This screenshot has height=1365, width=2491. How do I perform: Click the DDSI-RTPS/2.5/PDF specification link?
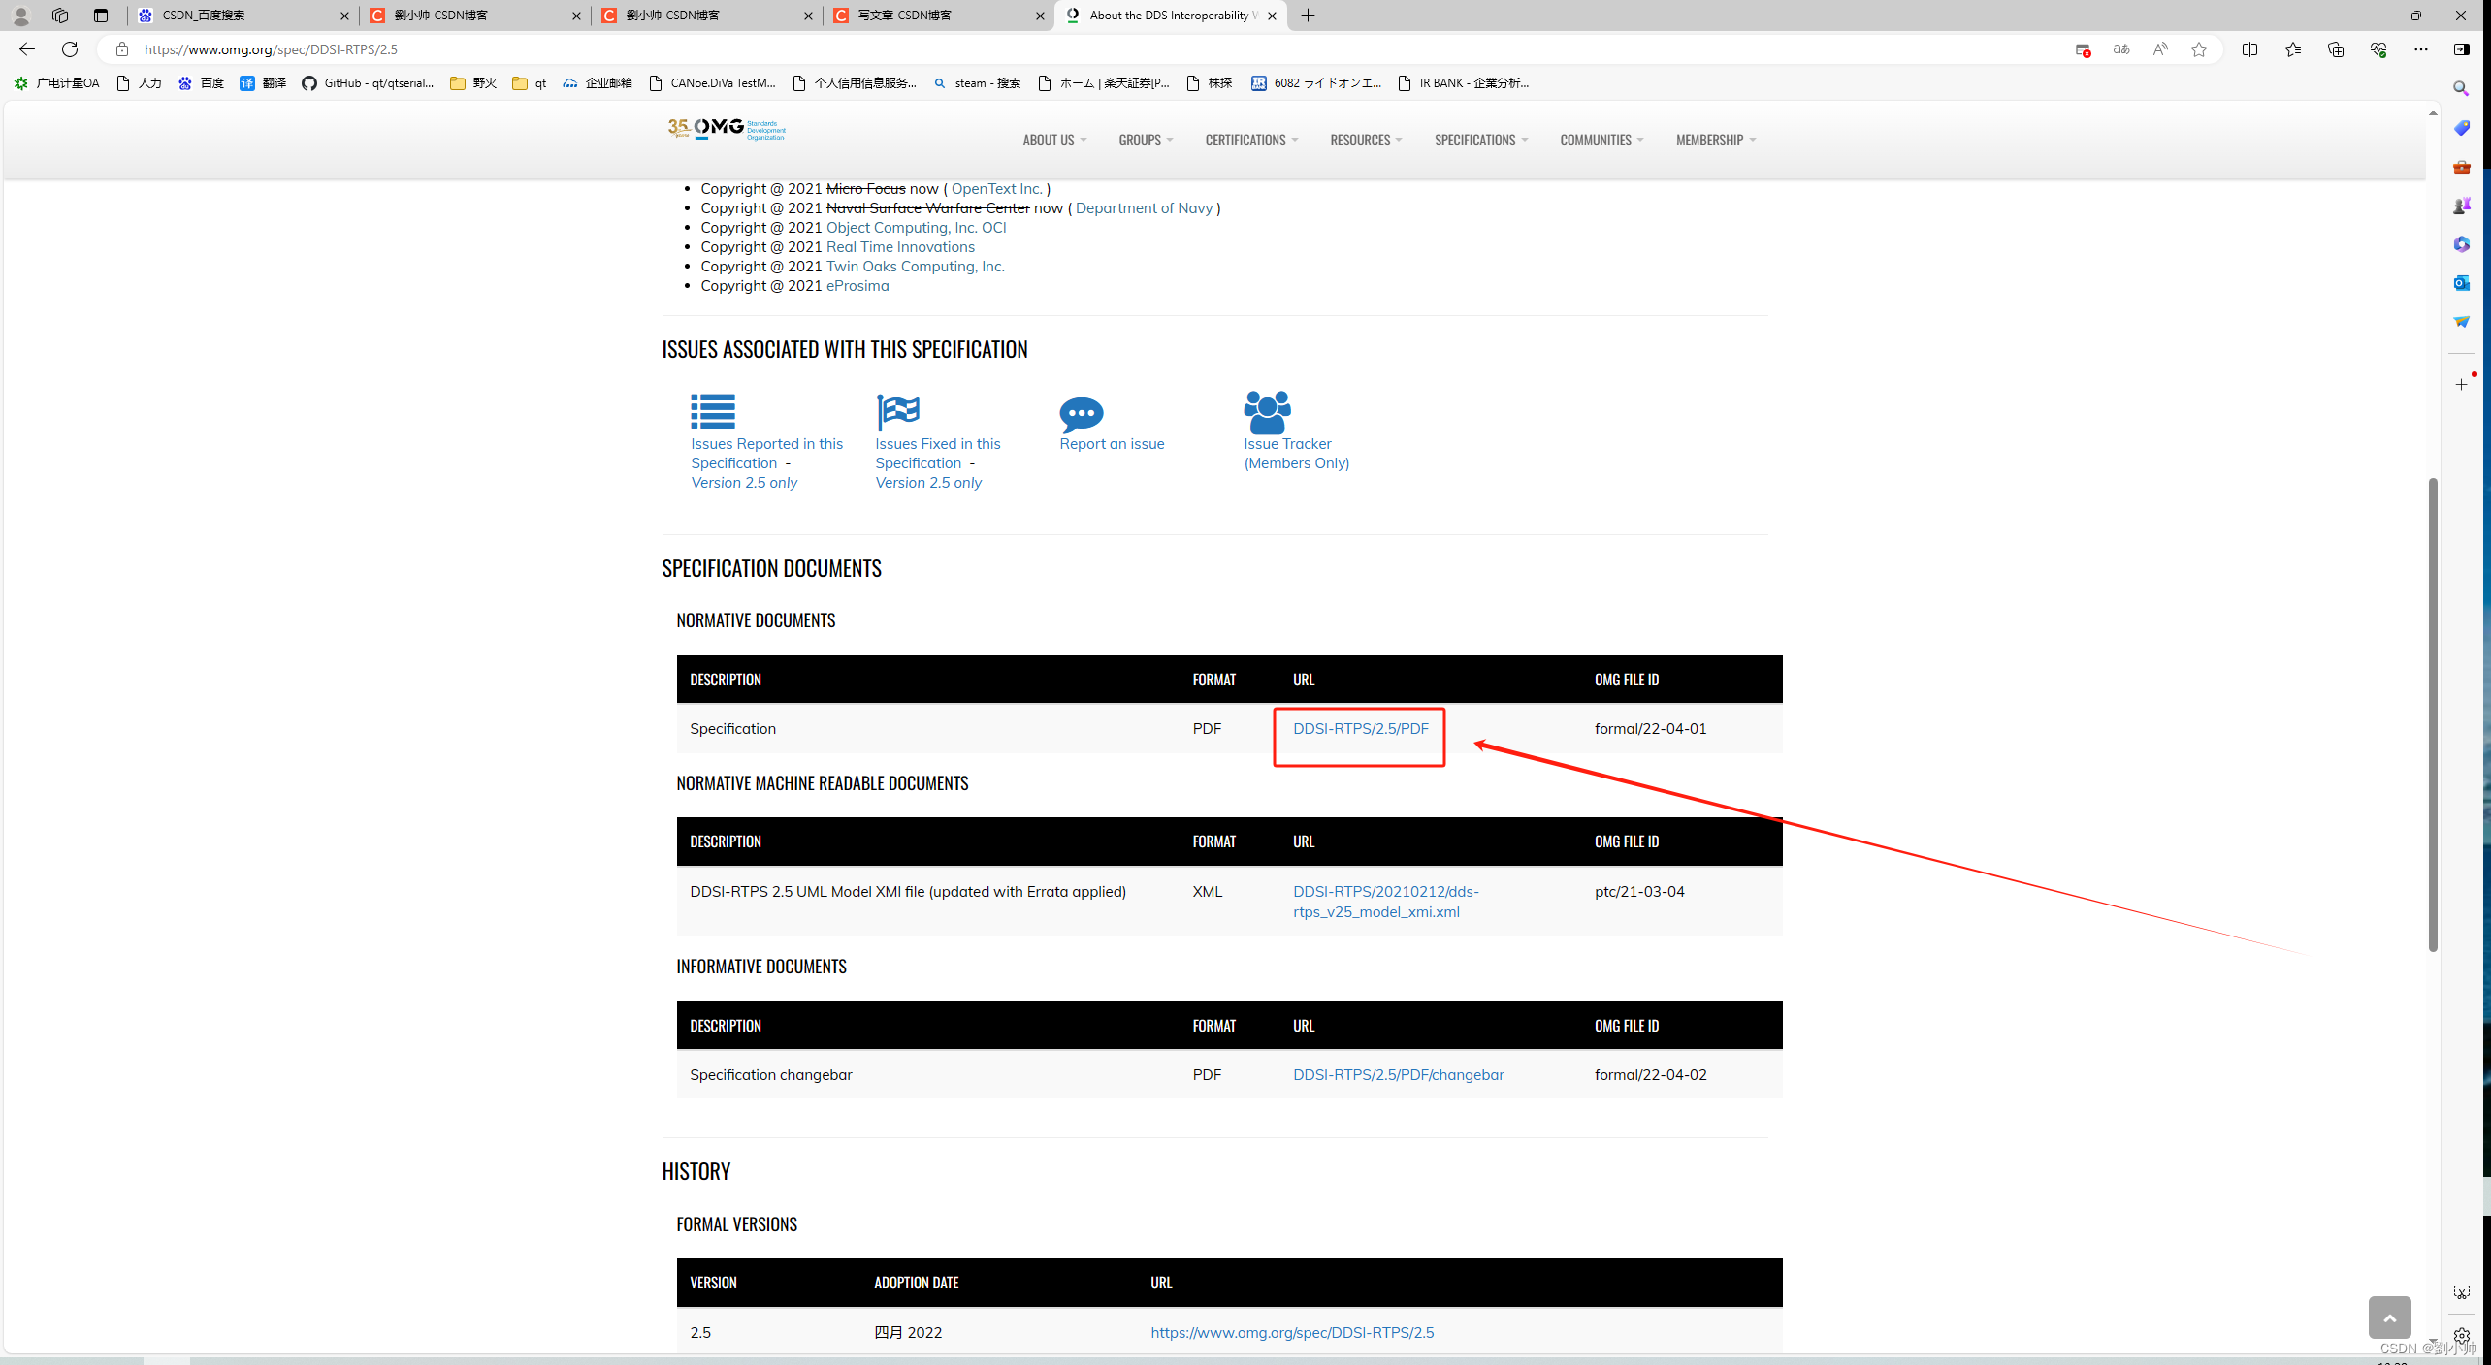coord(1361,726)
